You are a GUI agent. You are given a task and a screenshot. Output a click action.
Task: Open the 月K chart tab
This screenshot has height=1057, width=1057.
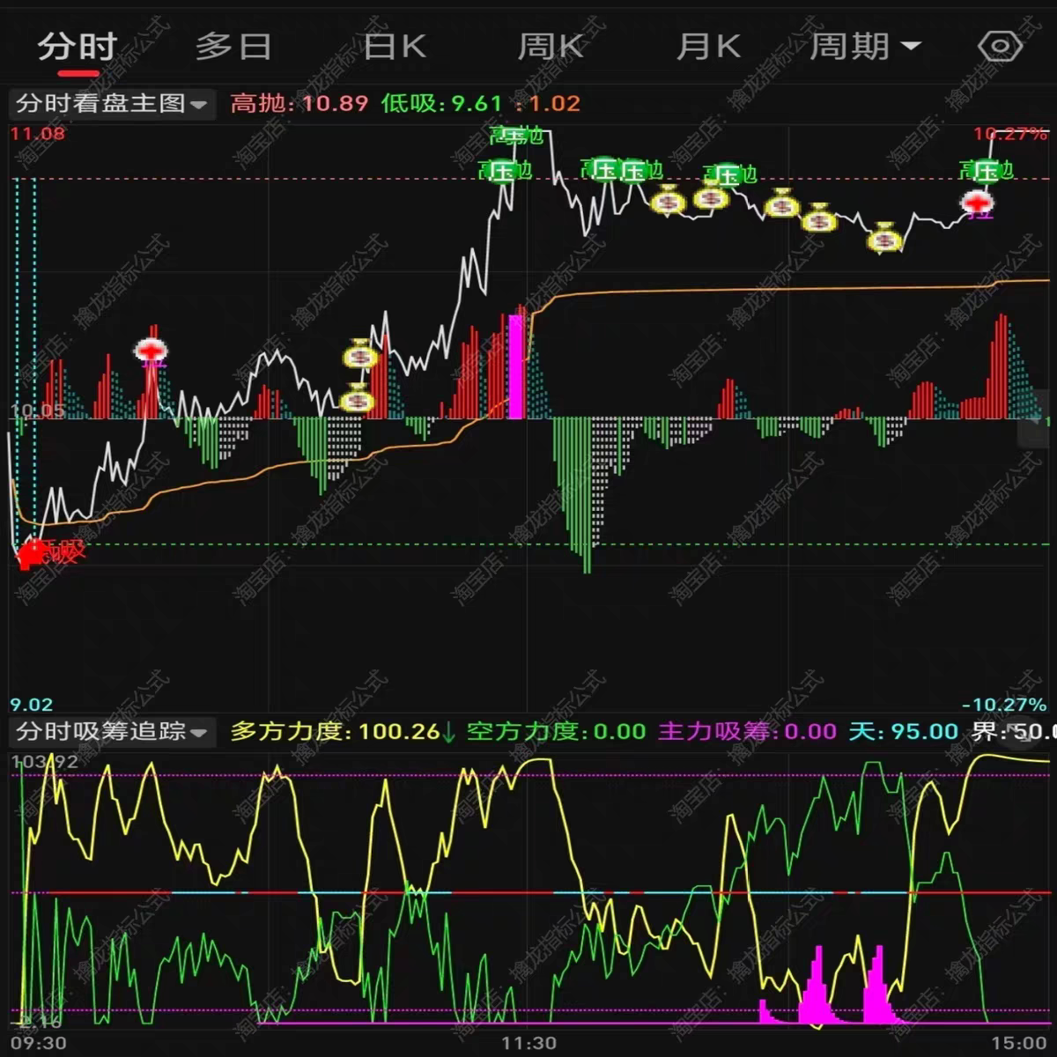708,46
